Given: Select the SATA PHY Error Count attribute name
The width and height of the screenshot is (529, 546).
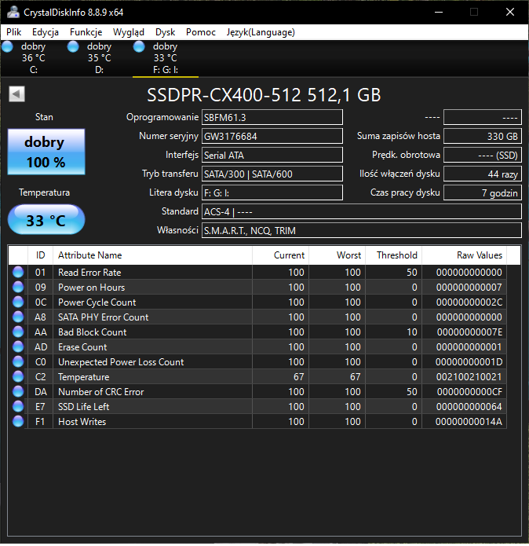Looking at the screenshot, I should pos(104,317).
